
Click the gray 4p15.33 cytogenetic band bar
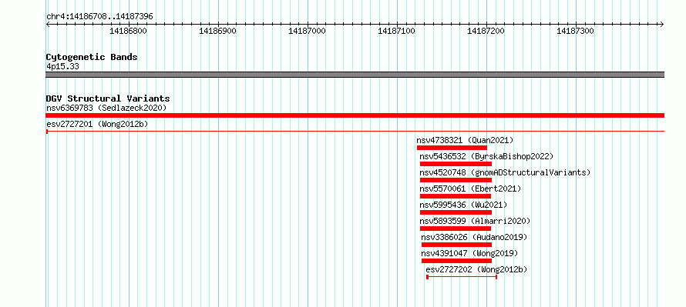pos(355,74)
